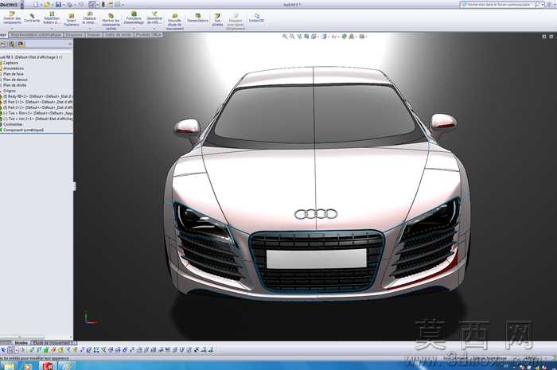The height and width of the screenshot is (370, 557).
Task: Open Géométrie de référence tool
Action: pyautogui.click(x=154, y=18)
